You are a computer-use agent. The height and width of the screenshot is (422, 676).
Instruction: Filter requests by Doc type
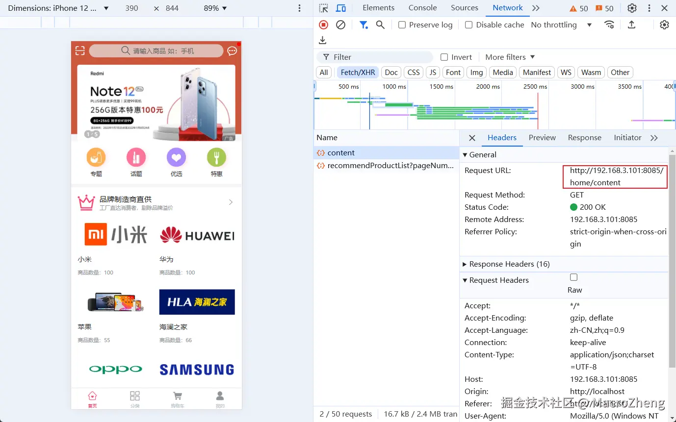click(391, 73)
